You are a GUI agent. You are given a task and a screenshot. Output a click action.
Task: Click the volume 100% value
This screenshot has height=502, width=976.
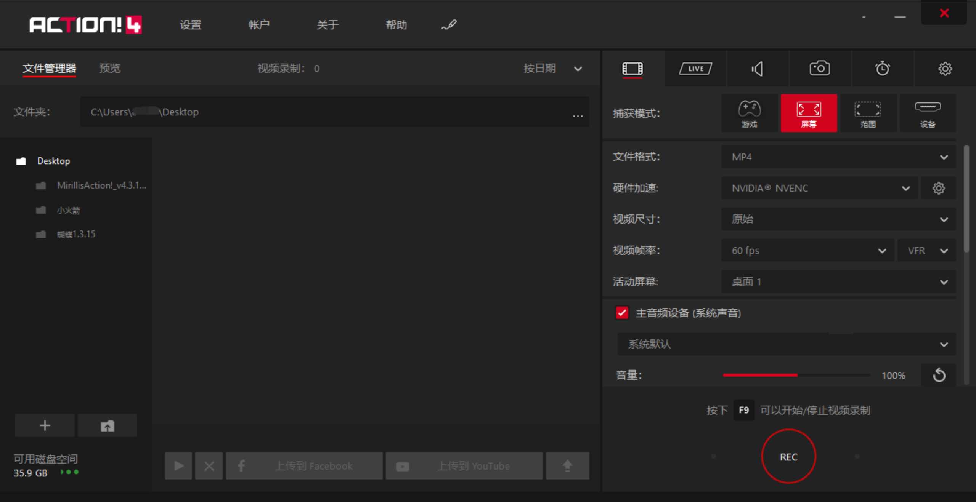pyautogui.click(x=893, y=376)
